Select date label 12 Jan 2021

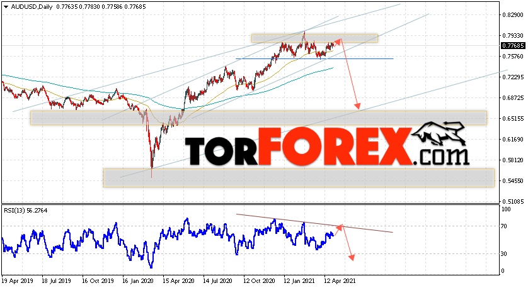[299, 280]
